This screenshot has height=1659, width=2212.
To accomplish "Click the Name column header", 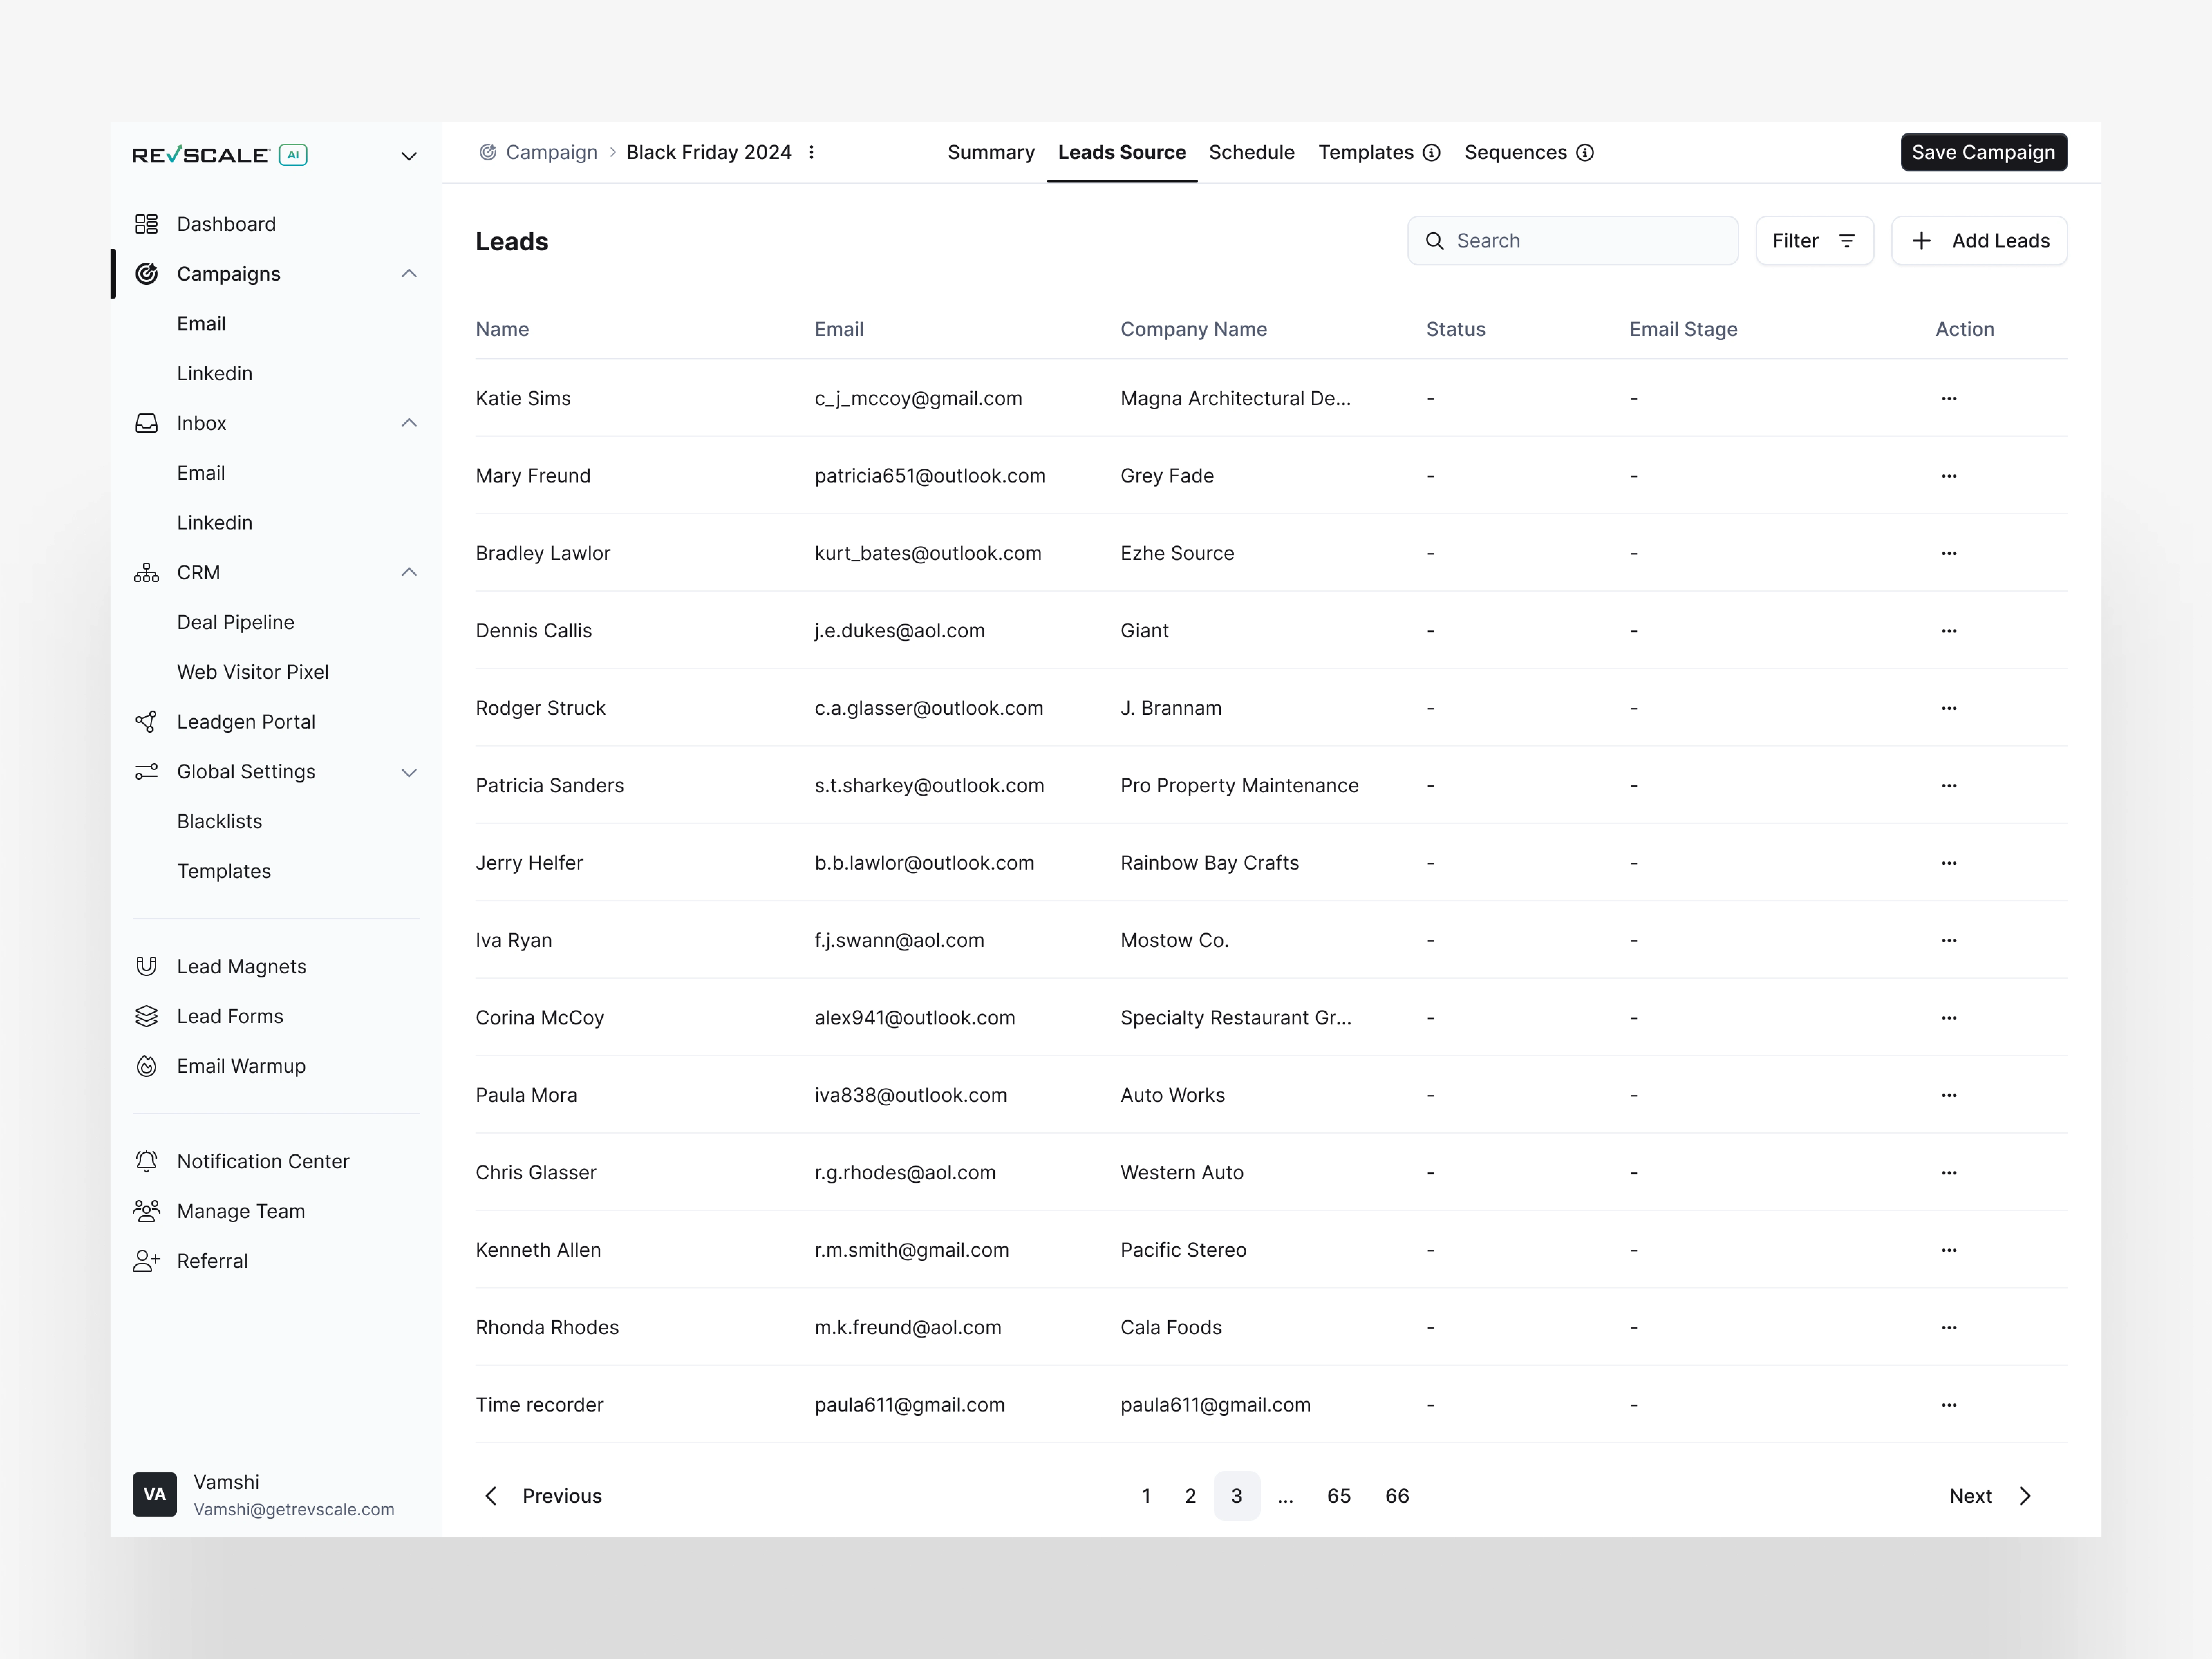I will tap(502, 330).
